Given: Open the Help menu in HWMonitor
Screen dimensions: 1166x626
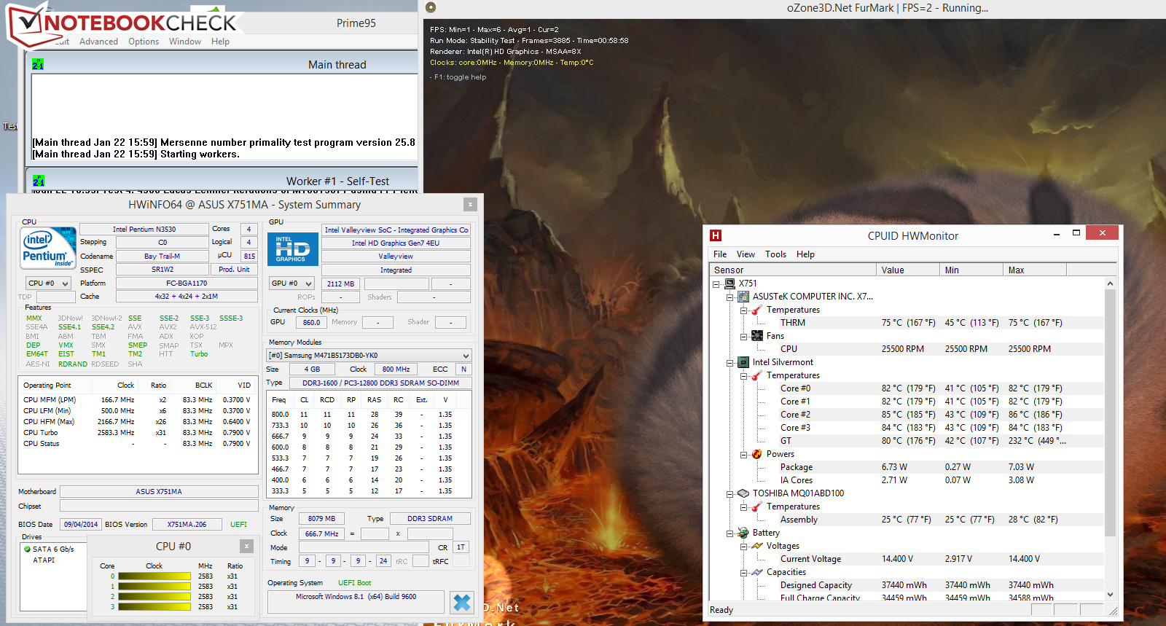Looking at the screenshot, I should point(805,254).
